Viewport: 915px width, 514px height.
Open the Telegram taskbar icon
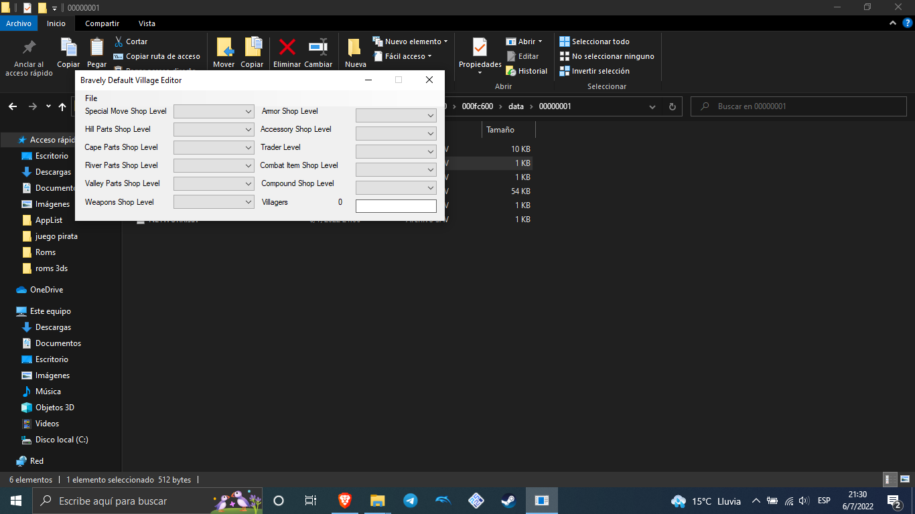tap(411, 501)
